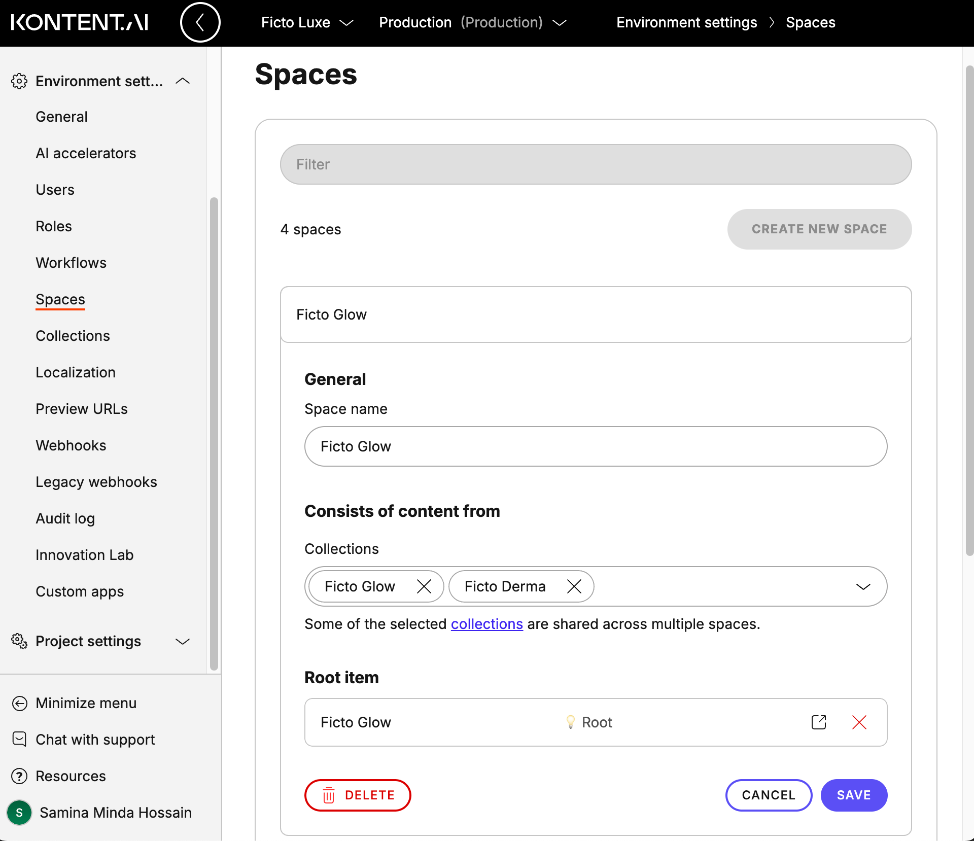
Task: Open the Resources help icon
Action: [19, 776]
